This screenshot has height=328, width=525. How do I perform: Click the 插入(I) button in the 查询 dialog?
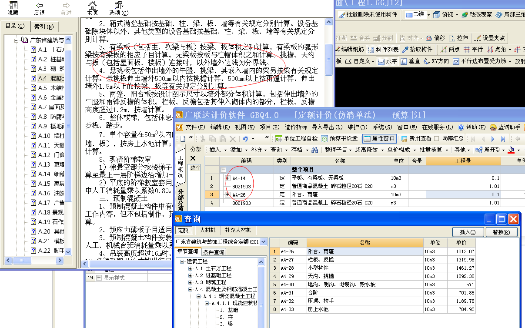click(x=468, y=232)
